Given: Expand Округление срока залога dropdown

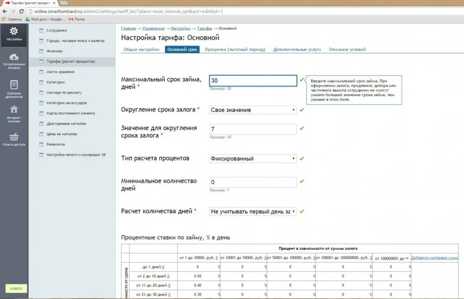Looking at the screenshot, I should 253,110.
